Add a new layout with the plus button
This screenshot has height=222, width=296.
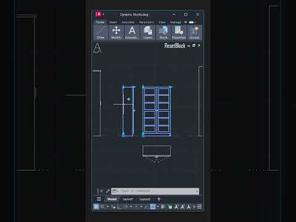pyautogui.click(x=159, y=199)
